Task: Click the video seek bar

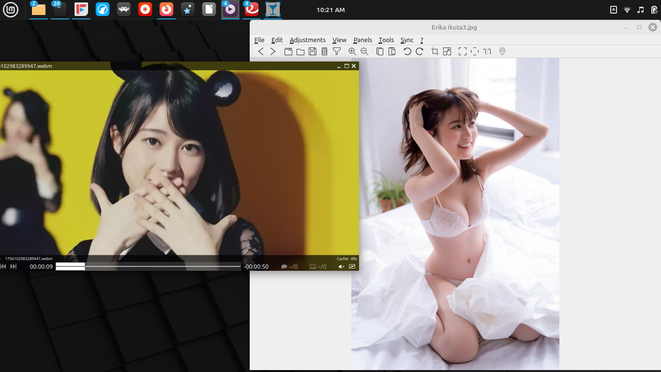Action: [148, 266]
